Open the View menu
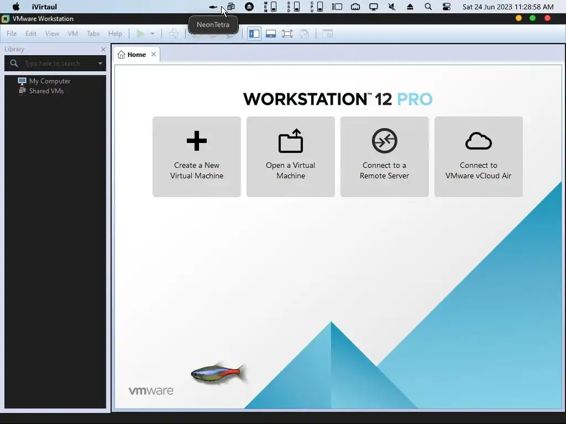 click(52, 34)
